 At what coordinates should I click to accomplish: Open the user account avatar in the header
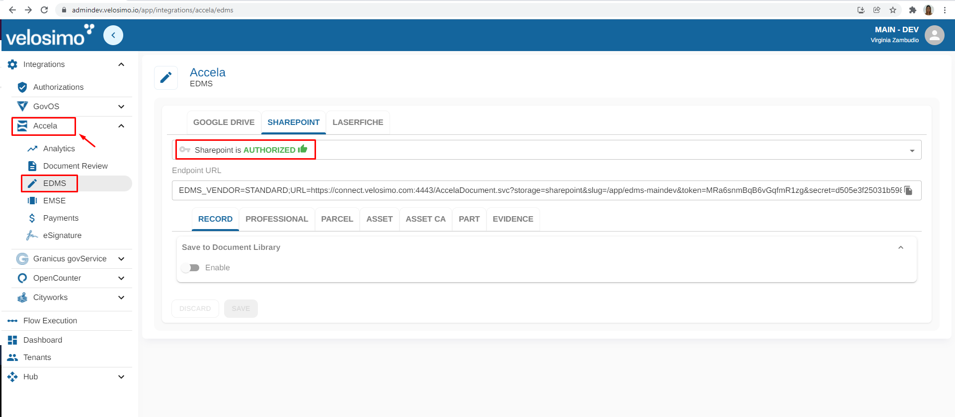click(x=935, y=35)
